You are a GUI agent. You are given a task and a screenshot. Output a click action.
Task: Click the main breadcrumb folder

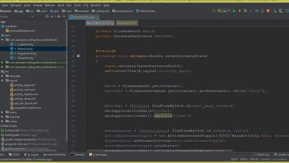(42, 11)
